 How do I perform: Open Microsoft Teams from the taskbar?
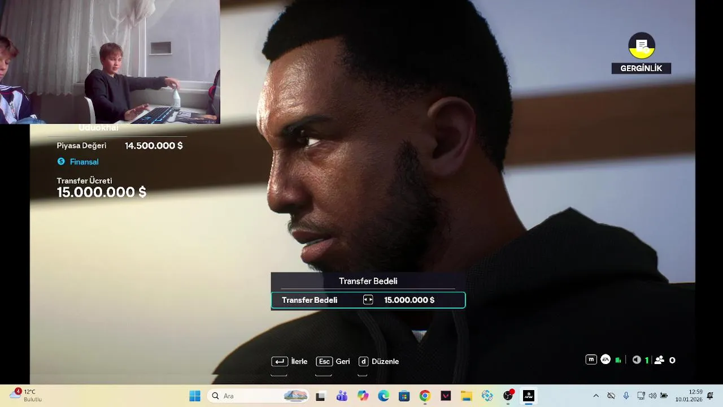[342, 396]
